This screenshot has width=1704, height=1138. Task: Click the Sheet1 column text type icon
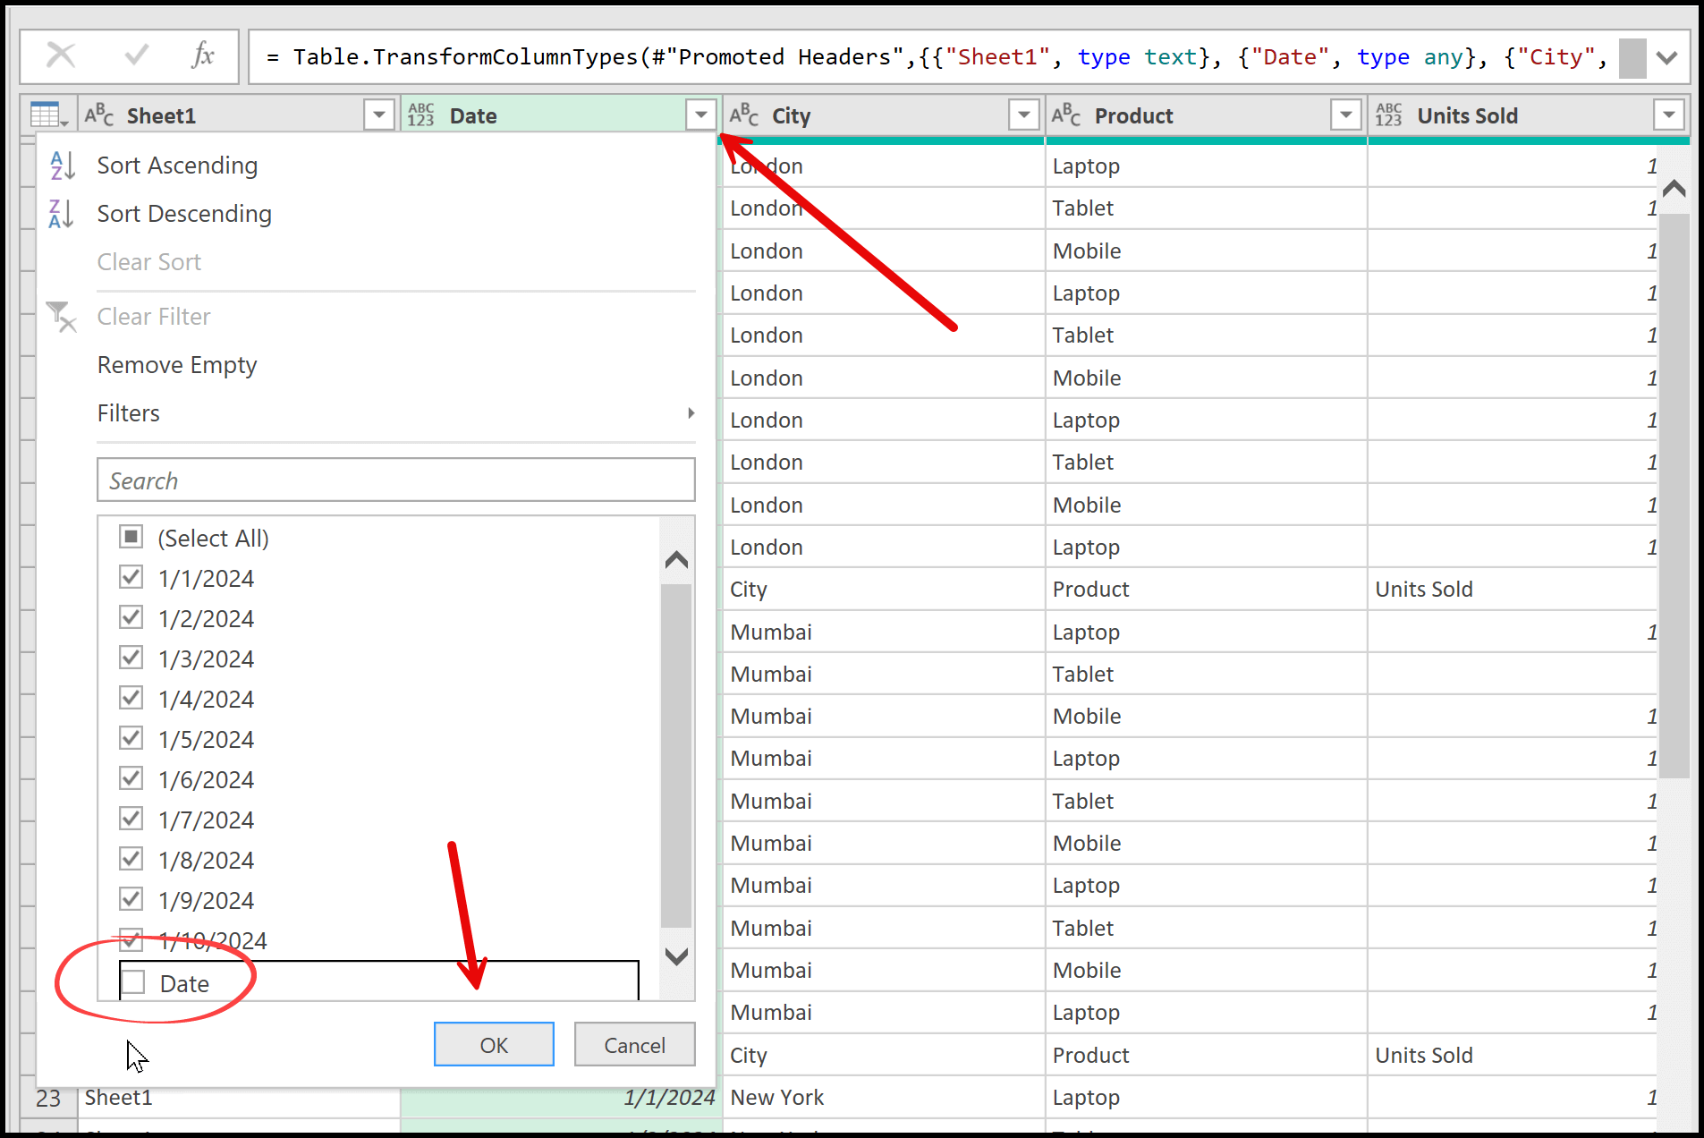tap(99, 115)
